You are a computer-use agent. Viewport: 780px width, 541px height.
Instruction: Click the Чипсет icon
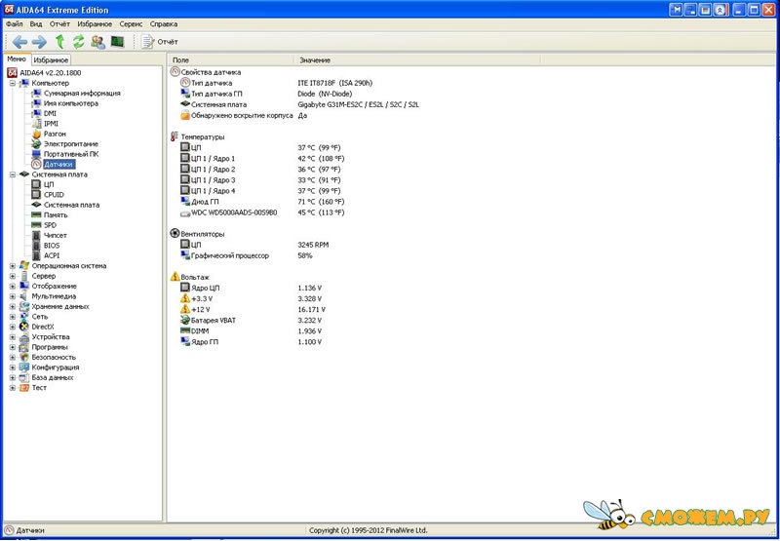point(36,235)
